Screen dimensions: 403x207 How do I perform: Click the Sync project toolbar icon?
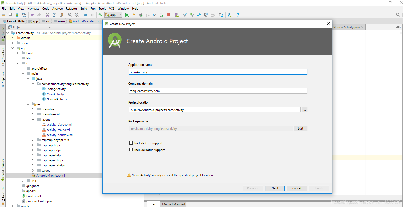(x=17, y=15)
